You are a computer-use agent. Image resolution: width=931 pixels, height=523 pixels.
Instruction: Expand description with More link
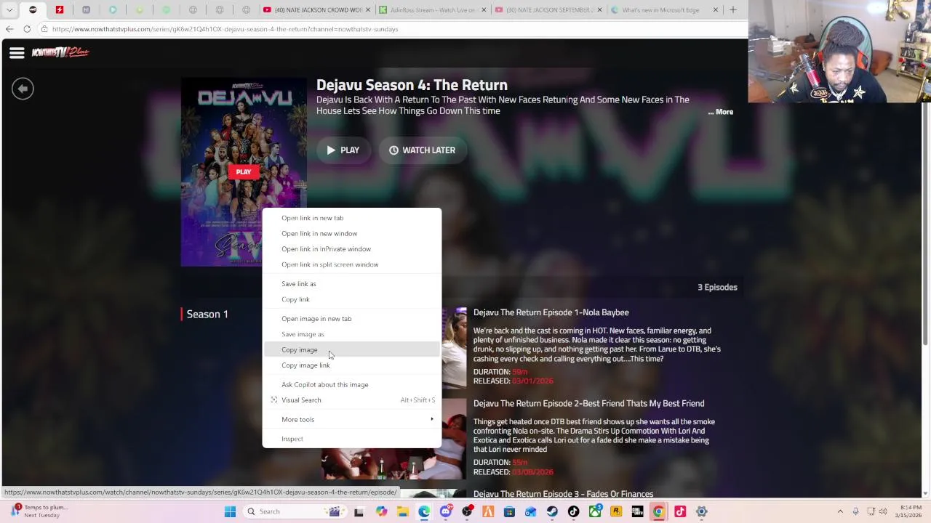click(x=721, y=112)
